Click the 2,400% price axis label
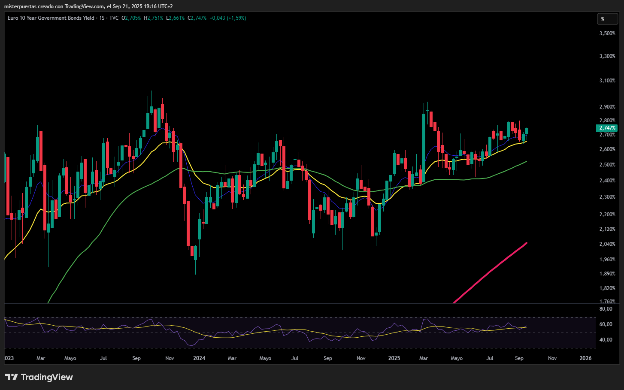The width and height of the screenshot is (624, 390). [x=607, y=181]
